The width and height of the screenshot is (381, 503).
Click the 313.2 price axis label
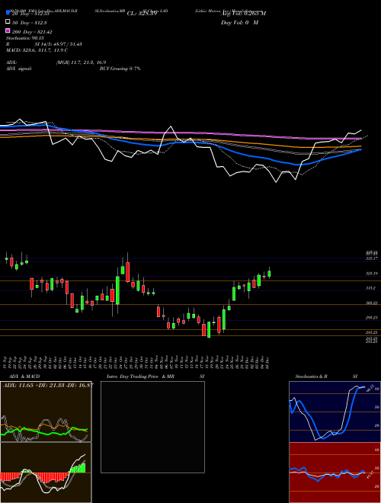(x=370, y=288)
